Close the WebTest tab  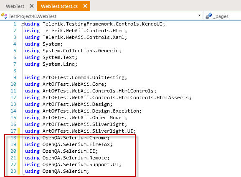point(32,6)
